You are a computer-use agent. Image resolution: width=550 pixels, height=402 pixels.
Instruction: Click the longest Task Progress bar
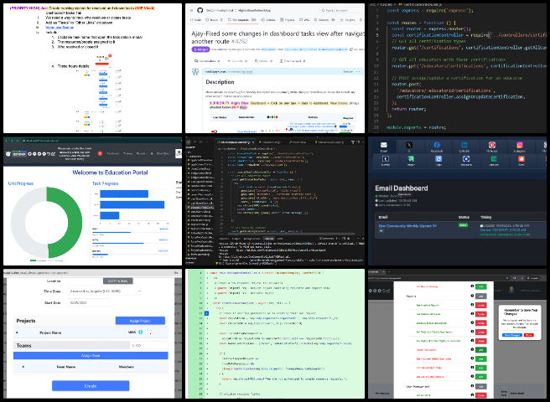[x=132, y=204]
